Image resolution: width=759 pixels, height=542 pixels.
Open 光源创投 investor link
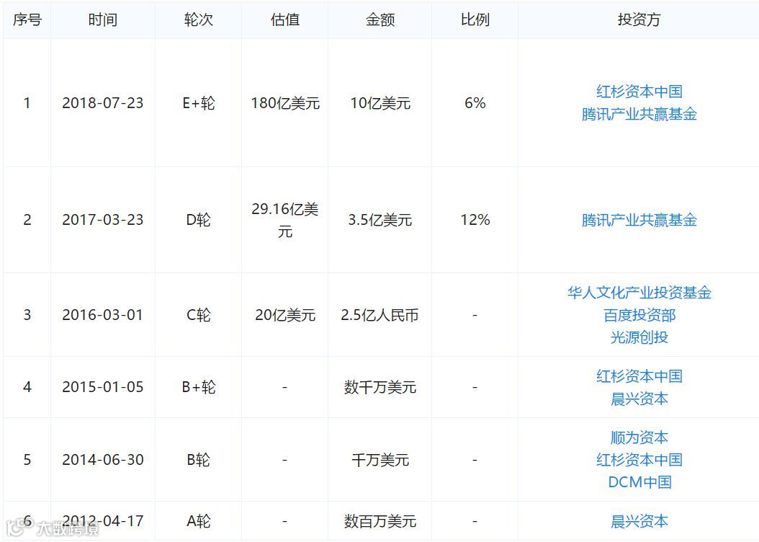pos(639,337)
